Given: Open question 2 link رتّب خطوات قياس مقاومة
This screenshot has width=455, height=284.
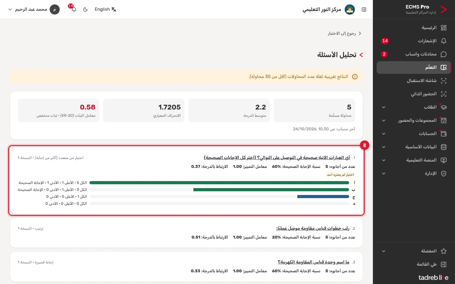Looking at the screenshot, I should pos(313,228).
